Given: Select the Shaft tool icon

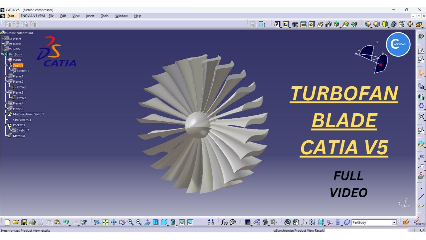Looking at the screenshot, I should pyautogui.click(x=295, y=24).
